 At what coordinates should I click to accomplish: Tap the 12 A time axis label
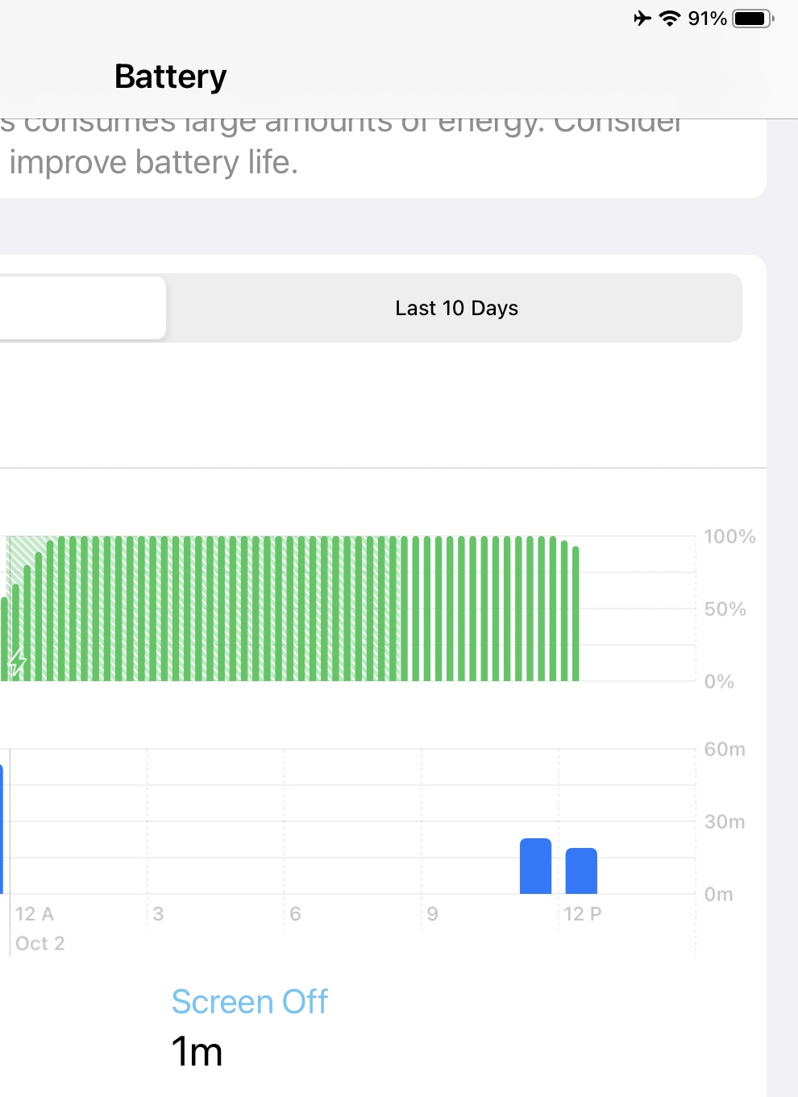[x=35, y=914]
